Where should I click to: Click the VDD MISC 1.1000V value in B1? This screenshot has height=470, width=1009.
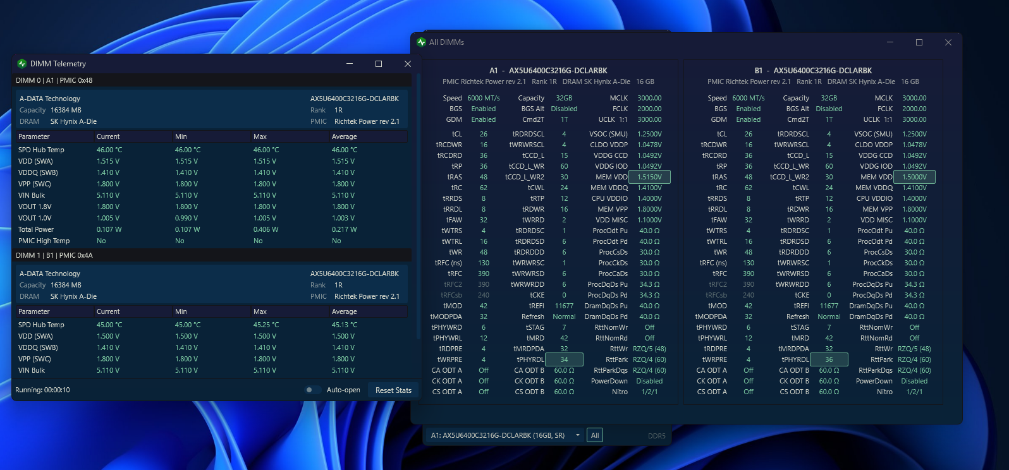pyautogui.click(x=914, y=220)
